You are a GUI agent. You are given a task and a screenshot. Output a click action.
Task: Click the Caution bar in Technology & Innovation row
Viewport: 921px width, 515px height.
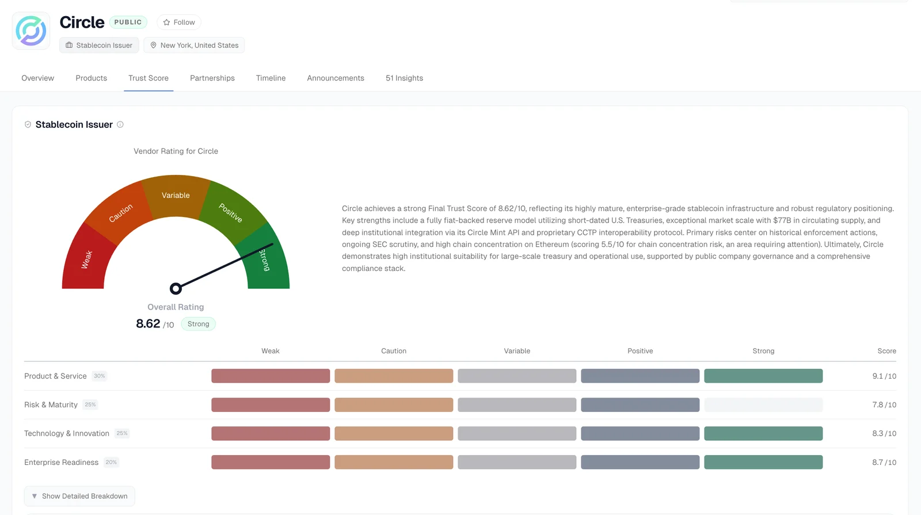tap(394, 433)
